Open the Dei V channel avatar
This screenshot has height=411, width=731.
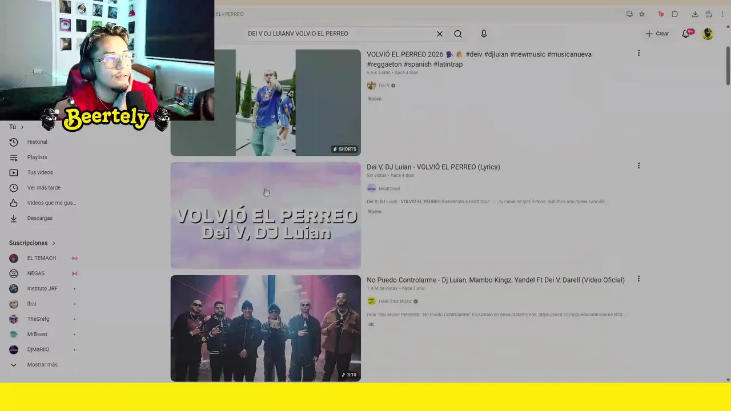[371, 86]
